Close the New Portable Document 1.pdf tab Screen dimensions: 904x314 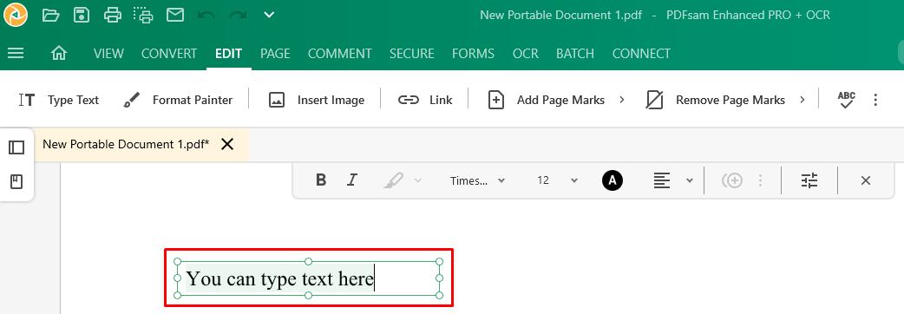(x=227, y=144)
